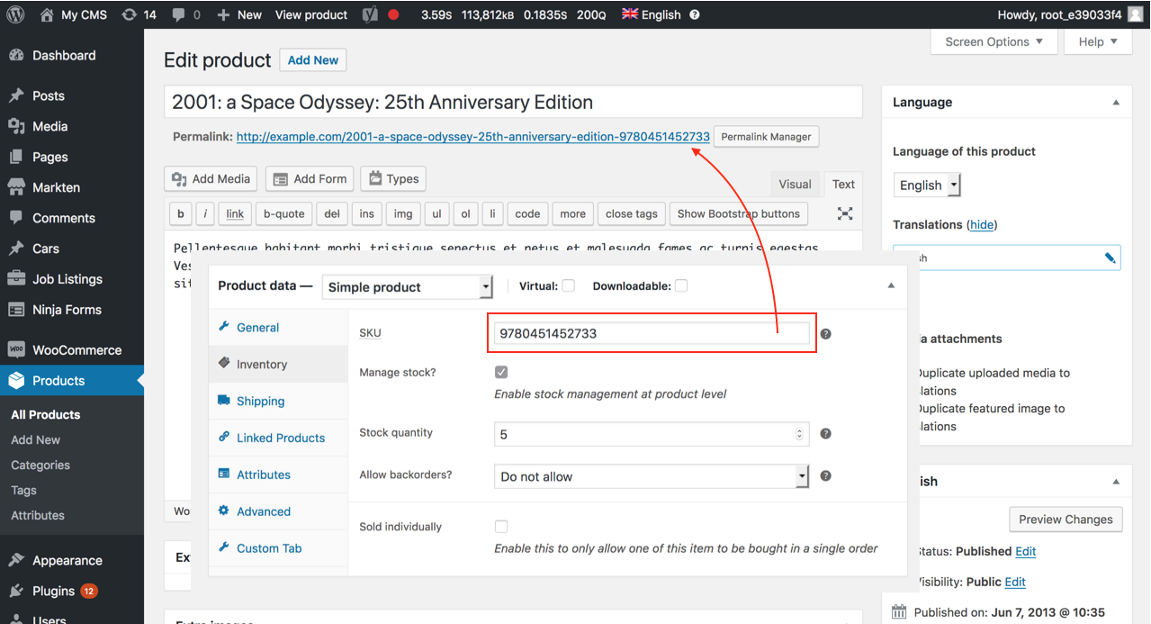This screenshot has width=1151, height=624.
Task: Toggle the Virtual checkbox
Action: (x=568, y=286)
